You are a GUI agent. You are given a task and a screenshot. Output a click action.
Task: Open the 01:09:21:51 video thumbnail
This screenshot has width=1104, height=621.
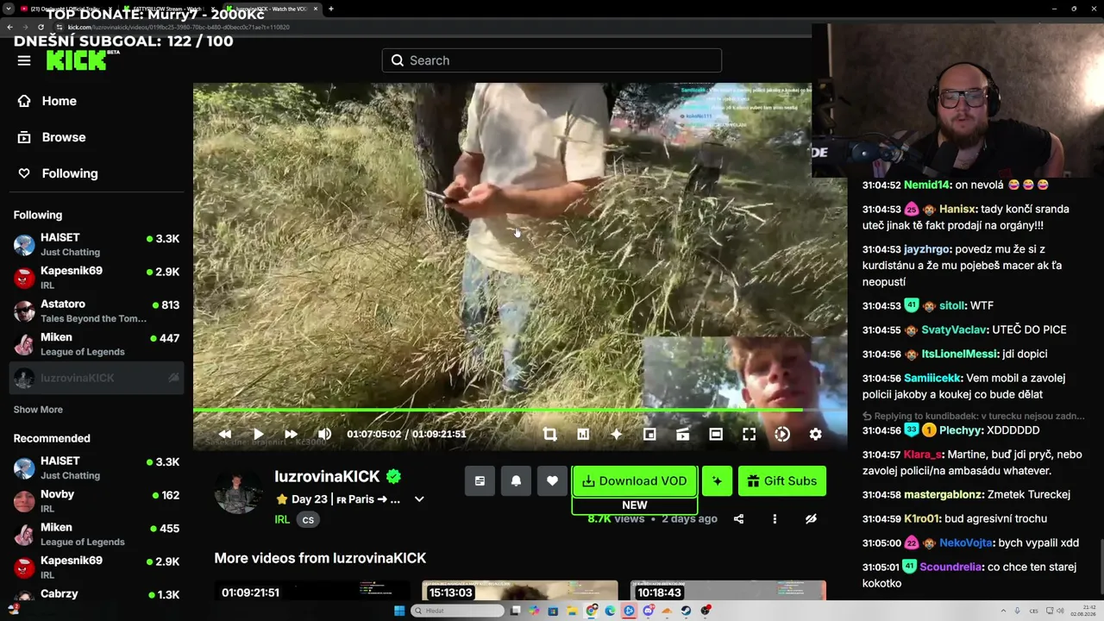click(x=311, y=591)
